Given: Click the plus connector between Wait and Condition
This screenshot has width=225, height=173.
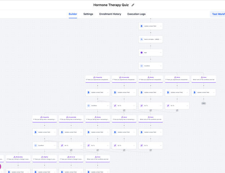Looking at the screenshot, I should pos(151,59).
